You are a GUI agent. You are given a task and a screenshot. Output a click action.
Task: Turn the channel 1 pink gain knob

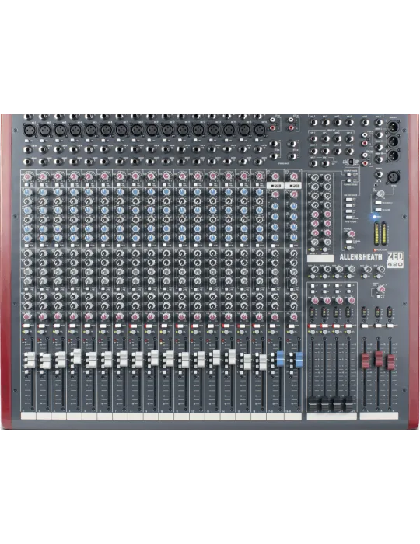click(27, 177)
